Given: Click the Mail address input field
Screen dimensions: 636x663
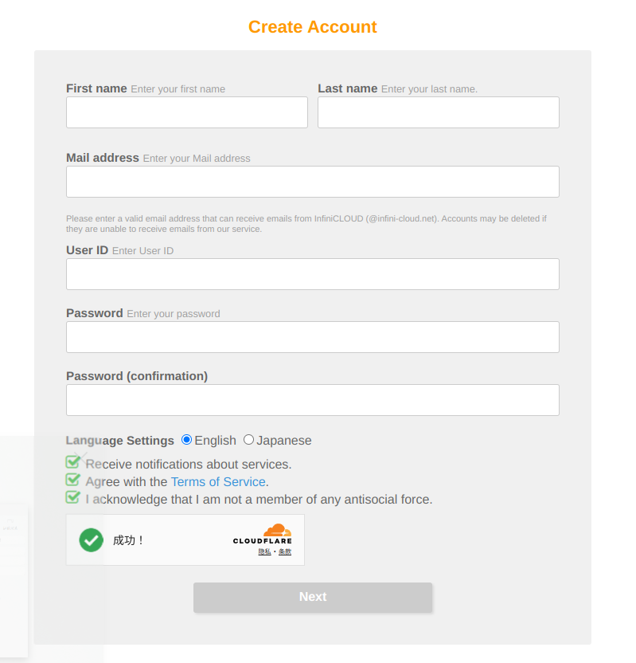Looking at the screenshot, I should click(312, 181).
